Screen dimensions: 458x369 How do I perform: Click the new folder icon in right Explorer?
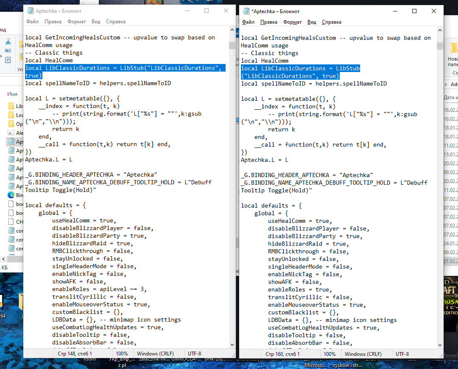pyautogui.click(x=454, y=48)
